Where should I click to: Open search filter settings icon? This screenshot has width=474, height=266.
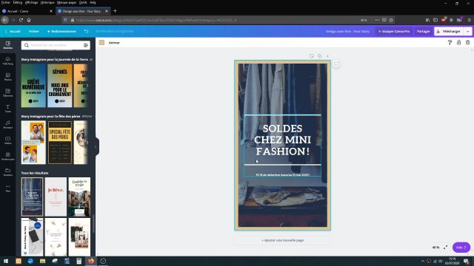tap(86, 45)
